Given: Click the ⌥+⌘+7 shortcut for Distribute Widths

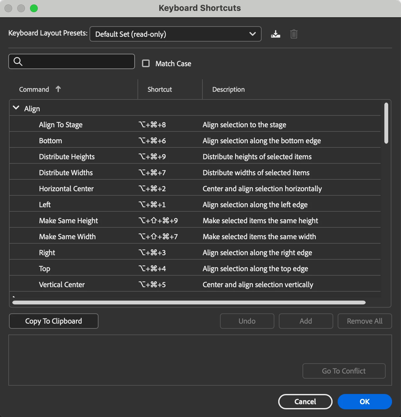Looking at the screenshot, I should point(152,173).
